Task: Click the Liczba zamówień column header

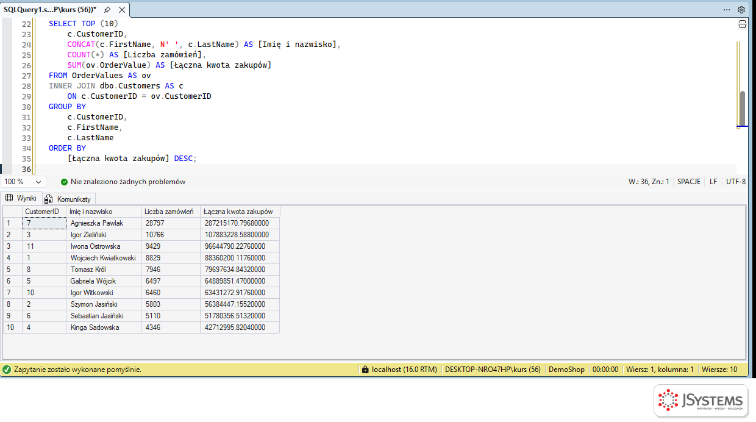Action: [x=170, y=212]
